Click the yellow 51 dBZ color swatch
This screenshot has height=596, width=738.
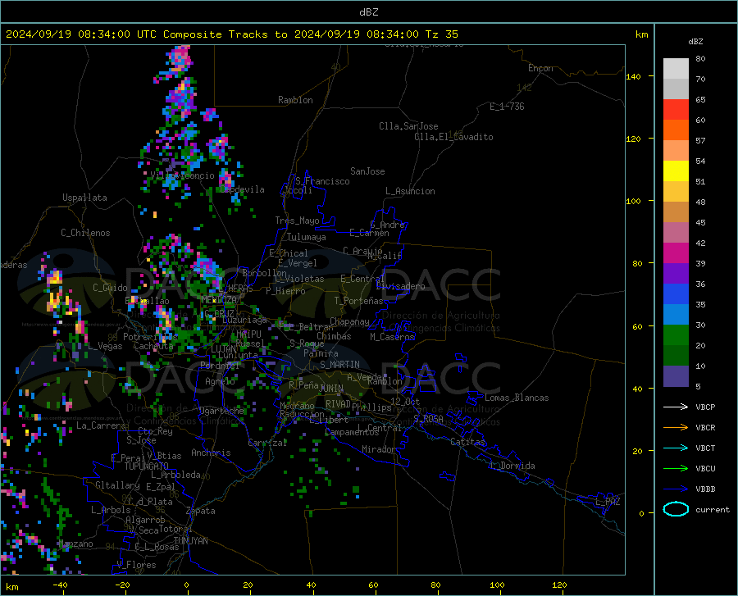[x=676, y=171]
